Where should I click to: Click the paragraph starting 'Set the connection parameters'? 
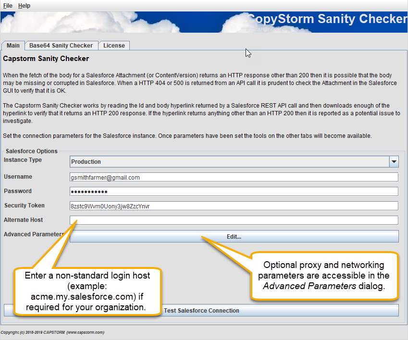(x=187, y=136)
